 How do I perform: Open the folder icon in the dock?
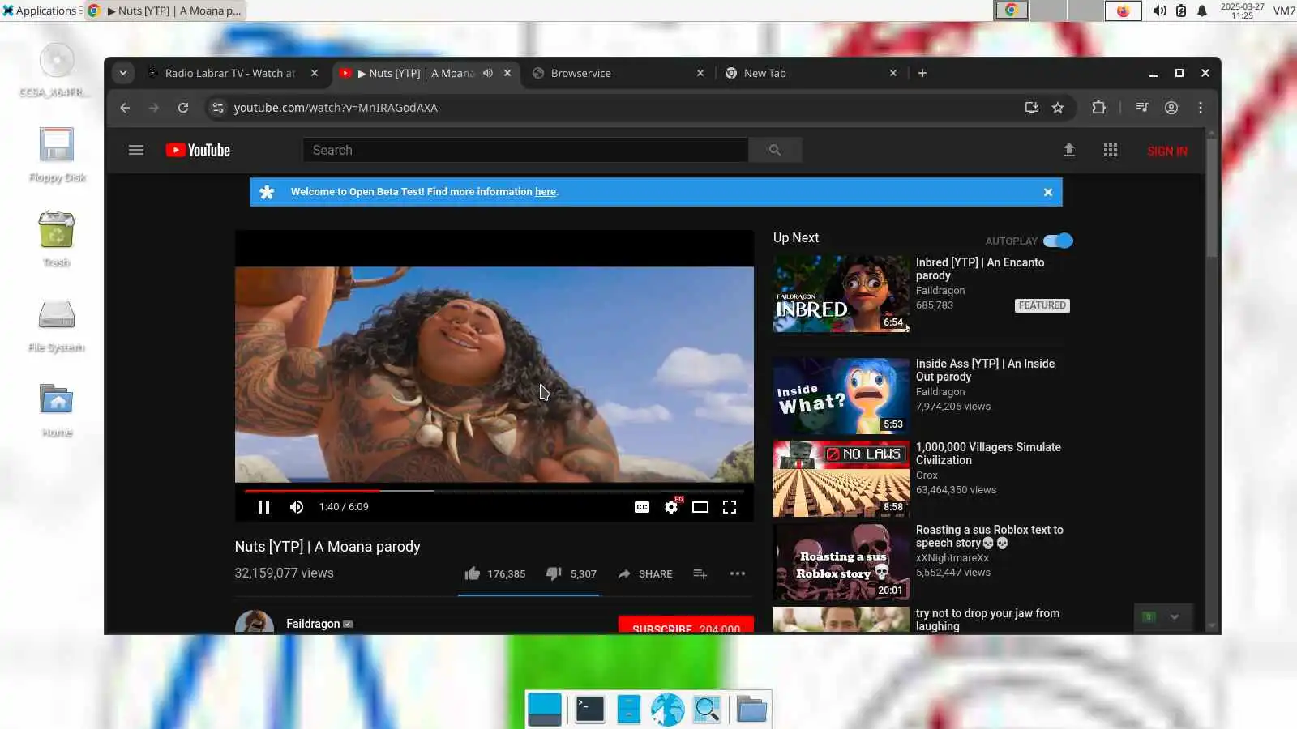click(751, 710)
